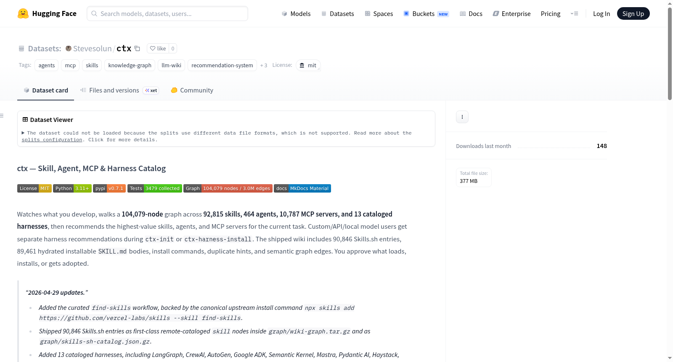Open the Models page
The width and height of the screenshot is (673, 362).
coord(296,13)
